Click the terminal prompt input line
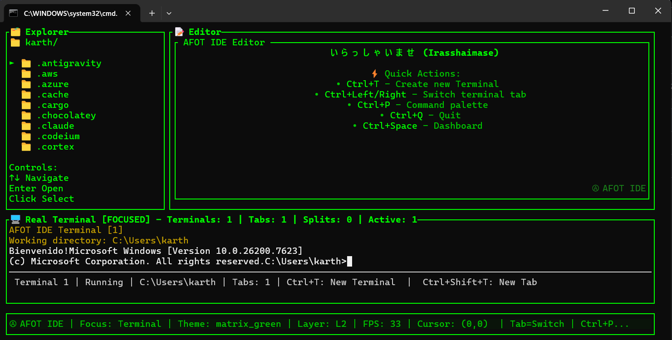The height and width of the screenshot is (340, 672). click(349, 261)
